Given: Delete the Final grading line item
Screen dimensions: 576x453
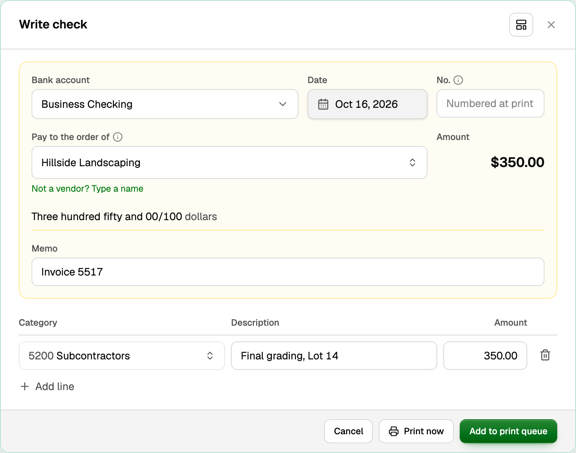Looking at the screenshot, I should (545, 355).
